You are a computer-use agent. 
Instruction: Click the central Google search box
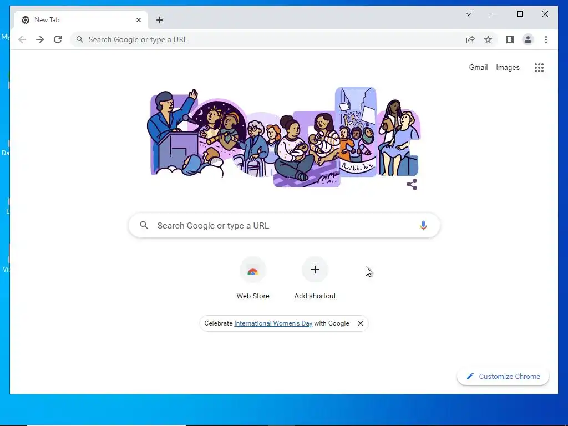point(284,225)
